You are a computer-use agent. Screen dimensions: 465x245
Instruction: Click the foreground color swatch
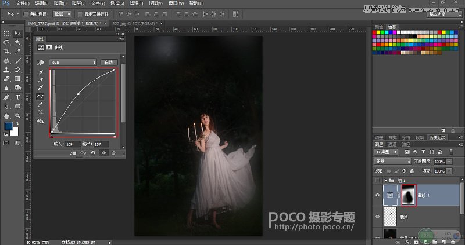point(9,126)
